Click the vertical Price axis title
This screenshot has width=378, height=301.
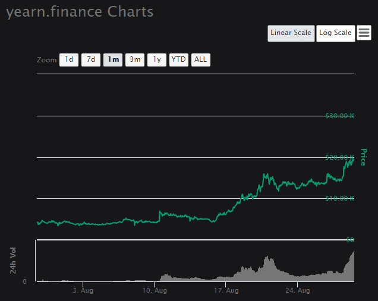[364, 157]
